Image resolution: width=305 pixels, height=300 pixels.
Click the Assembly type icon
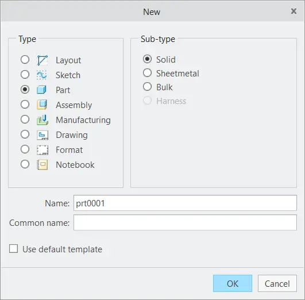click(42, 105)
